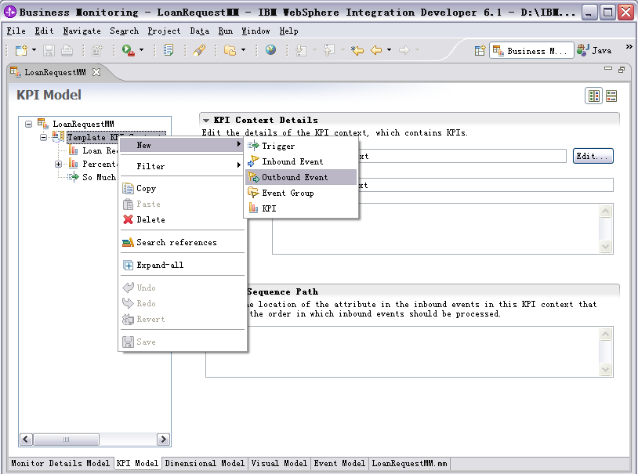Open the New wizard dropdown arrow
The height and width of the screenshot is (474, 638).
[x=34, y=50]
